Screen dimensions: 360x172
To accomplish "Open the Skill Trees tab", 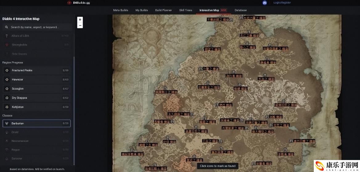I will 186,10.
